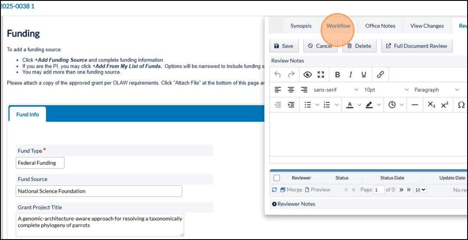
Task: Open text color picker arrow
Action: (x=359, y=105)
